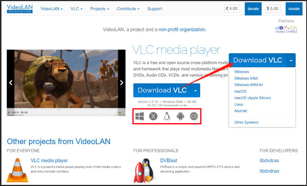The width and height of the screenshot is (307, 186).
Task: Choose Windows from download list
Action: tap(242, 72)
